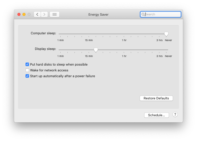Screen dimensions: 197x141
Task: Disable Put hard disks to sleep
Action: point(27,64)
